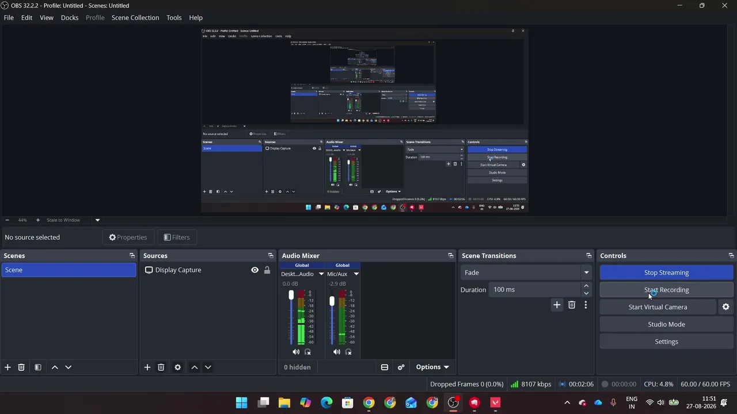Select the Scene item in Scenes list
Screen dimensions: 737x414
(69, 270)
